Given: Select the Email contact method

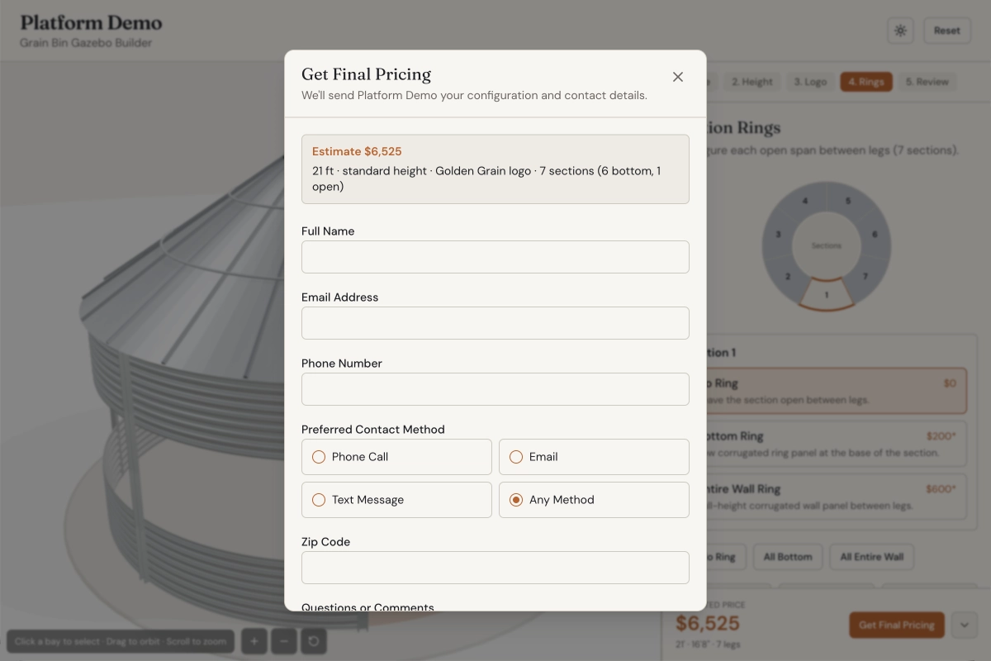Looking at the screenshot, I should tap(594, 457).
